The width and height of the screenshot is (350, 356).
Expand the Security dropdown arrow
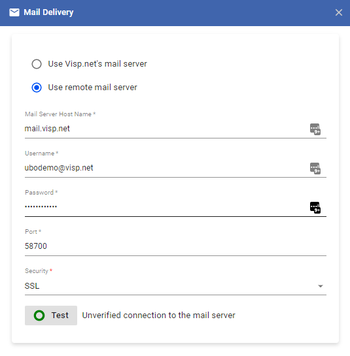(x=321, y=286)
